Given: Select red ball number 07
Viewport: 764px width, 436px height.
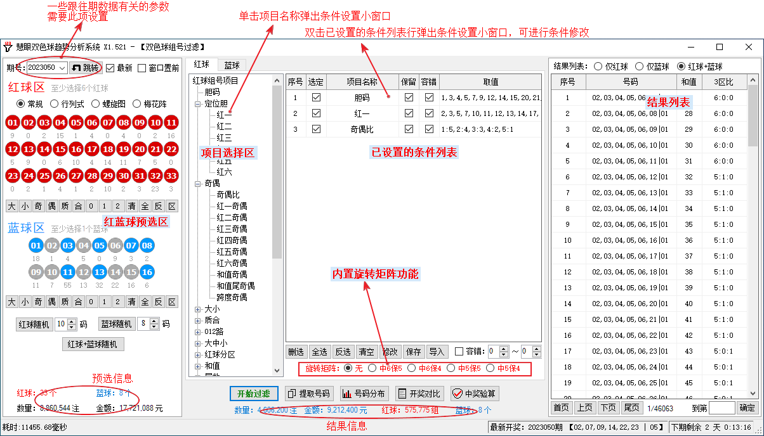Looking at the screenshot, I should [108, 123].
